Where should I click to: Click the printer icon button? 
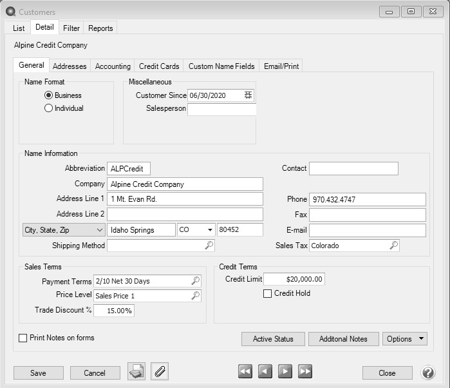[x=136, y=371]
